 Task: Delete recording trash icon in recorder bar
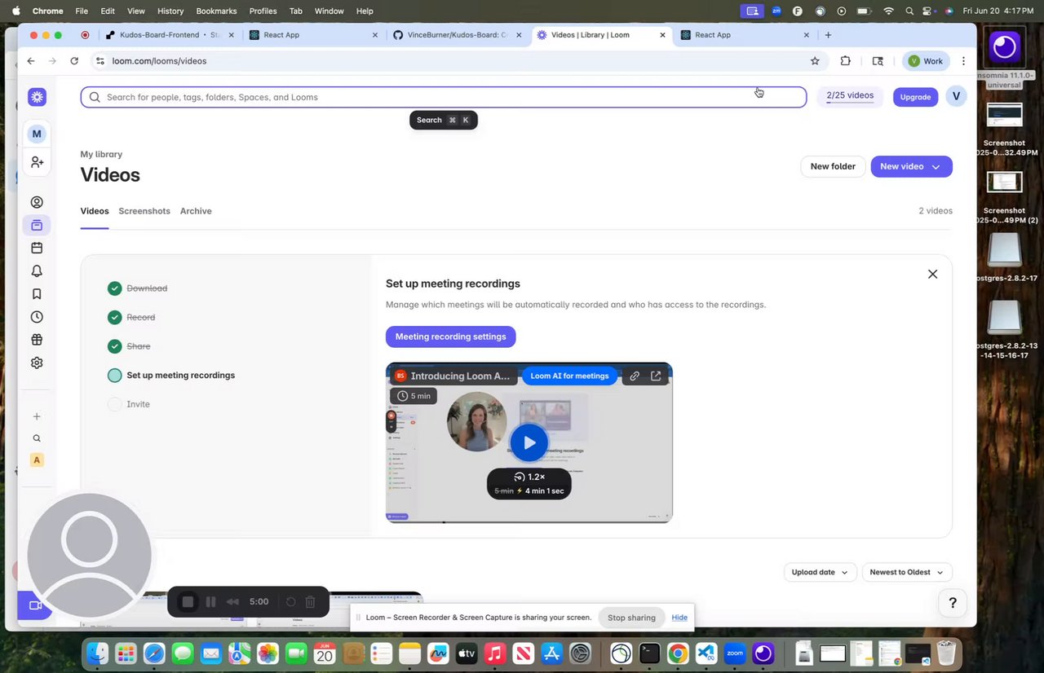pyautogui.click(x=311, y=601)
